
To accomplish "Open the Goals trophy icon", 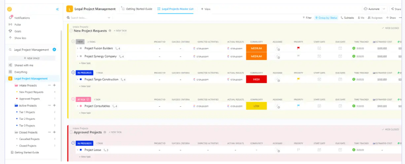I will coord(10,31).
